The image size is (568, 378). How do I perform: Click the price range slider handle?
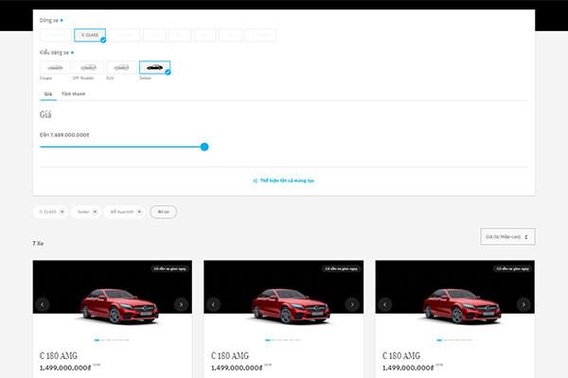click(x=204, y=146)
